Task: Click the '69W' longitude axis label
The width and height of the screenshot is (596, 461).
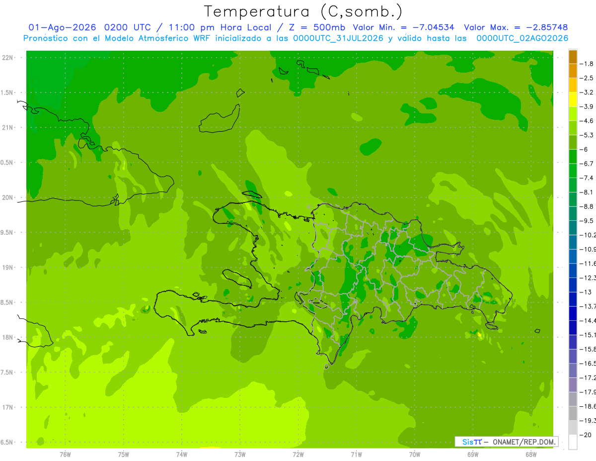Action: click(x=472, y=454)
